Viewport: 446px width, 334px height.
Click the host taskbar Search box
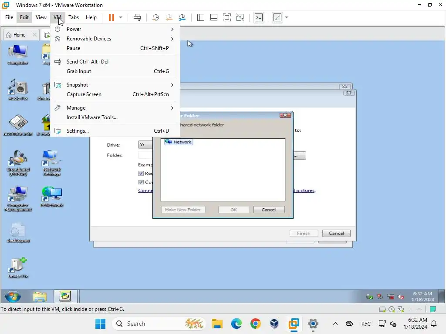(x=159, y=324)
